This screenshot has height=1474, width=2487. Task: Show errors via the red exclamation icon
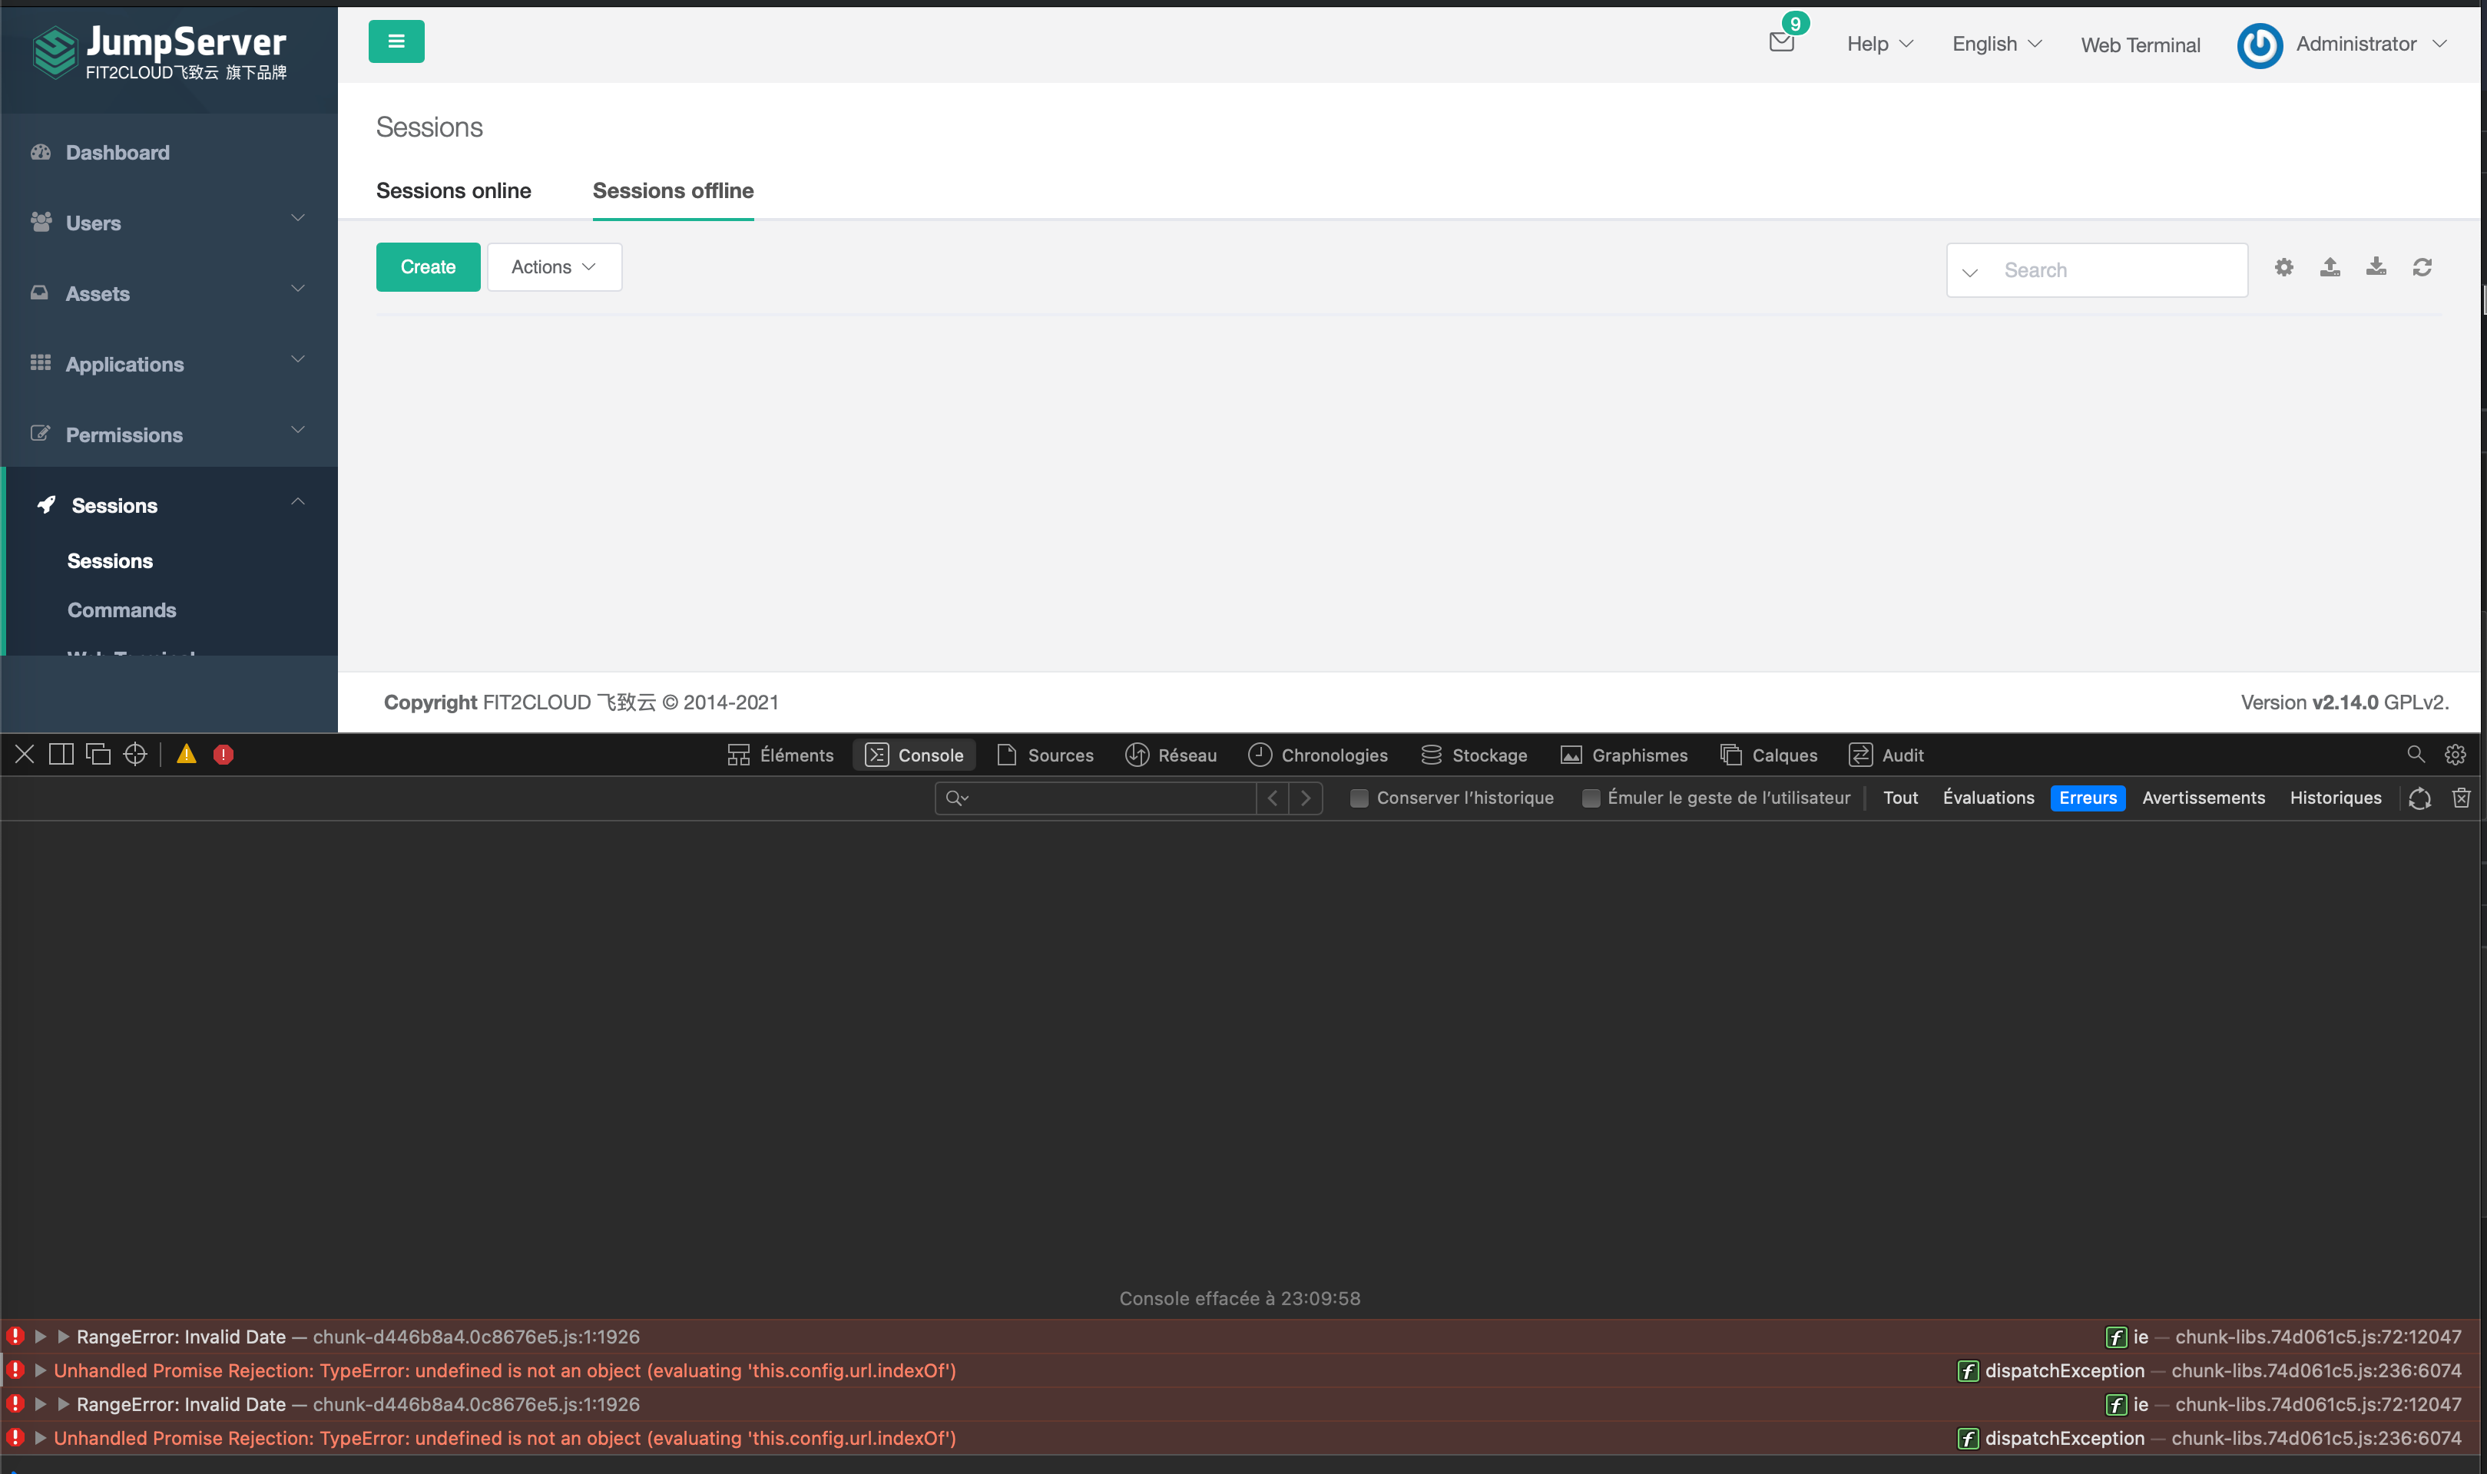[x=224, y=755]
